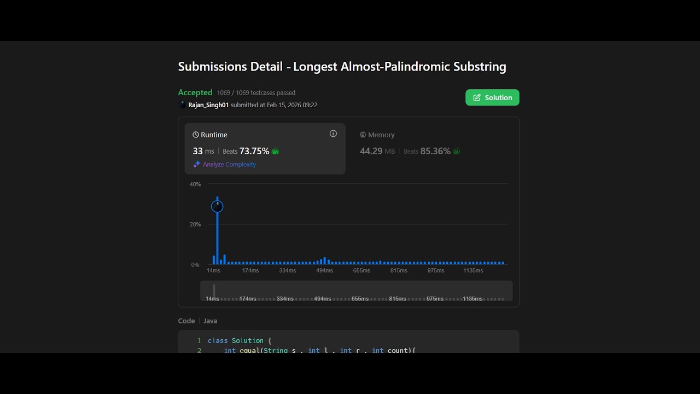The height and width of the screenshot is (394, 700).
Task: Click the pencil icon inside Solution button
Action: 477,97
